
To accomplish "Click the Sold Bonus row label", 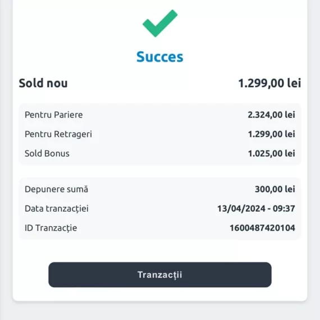I will [x=47, y=153].
